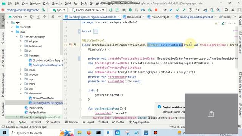Toggle the Resource Manager side panel
The width and height of the screenshot is (242, 136).
(x=3, y=85)
